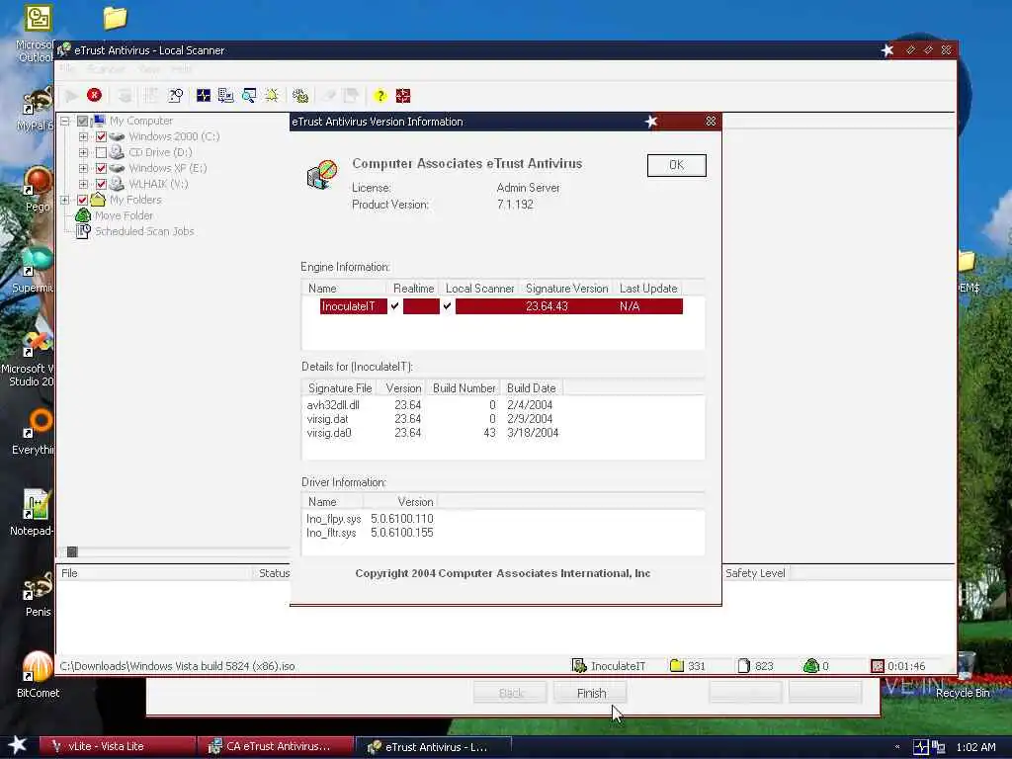Viewport: 1012px width, 759px height.
Task: Toggle InoculateIT Realtime checkmark
Action: click(395, 306)
